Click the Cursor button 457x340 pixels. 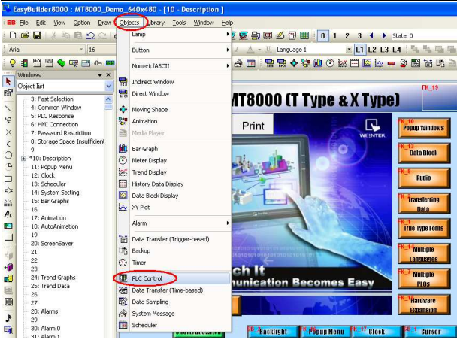pos(430,332)
